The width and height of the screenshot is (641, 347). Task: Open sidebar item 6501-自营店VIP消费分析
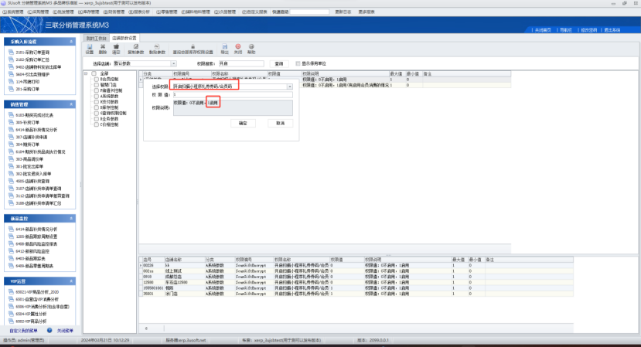tap(37, 300)
